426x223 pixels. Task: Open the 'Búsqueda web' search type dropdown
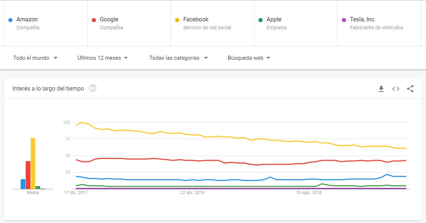pyautogui.click(x=248, y=58)
